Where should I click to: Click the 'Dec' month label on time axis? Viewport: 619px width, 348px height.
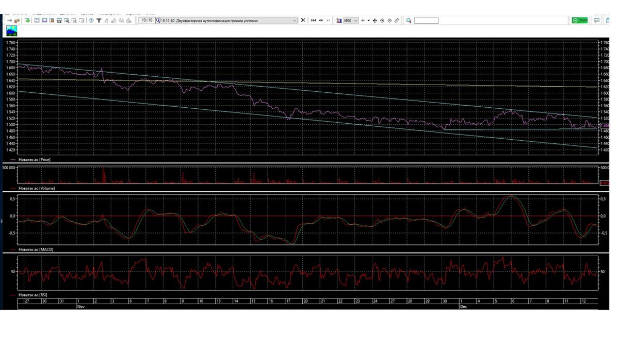click(x=463, y=306)
